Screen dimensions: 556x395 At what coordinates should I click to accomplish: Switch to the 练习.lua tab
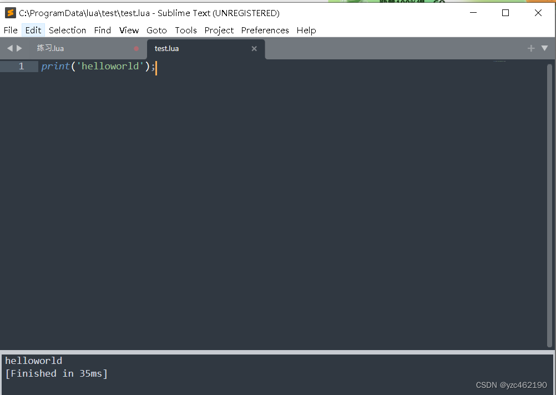50,48
